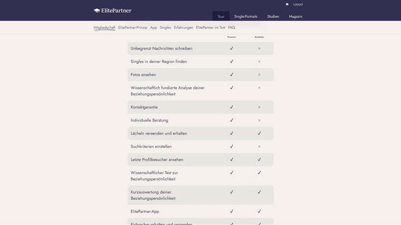
Task: Click Premium checkmark for Individuelle Beratung
Action: (x=232, y=120)
